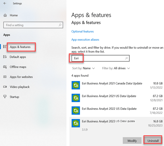Click the magnifier icon in Find a setting
This screenshot has height=146, width=164.
[x=60, y=25]
